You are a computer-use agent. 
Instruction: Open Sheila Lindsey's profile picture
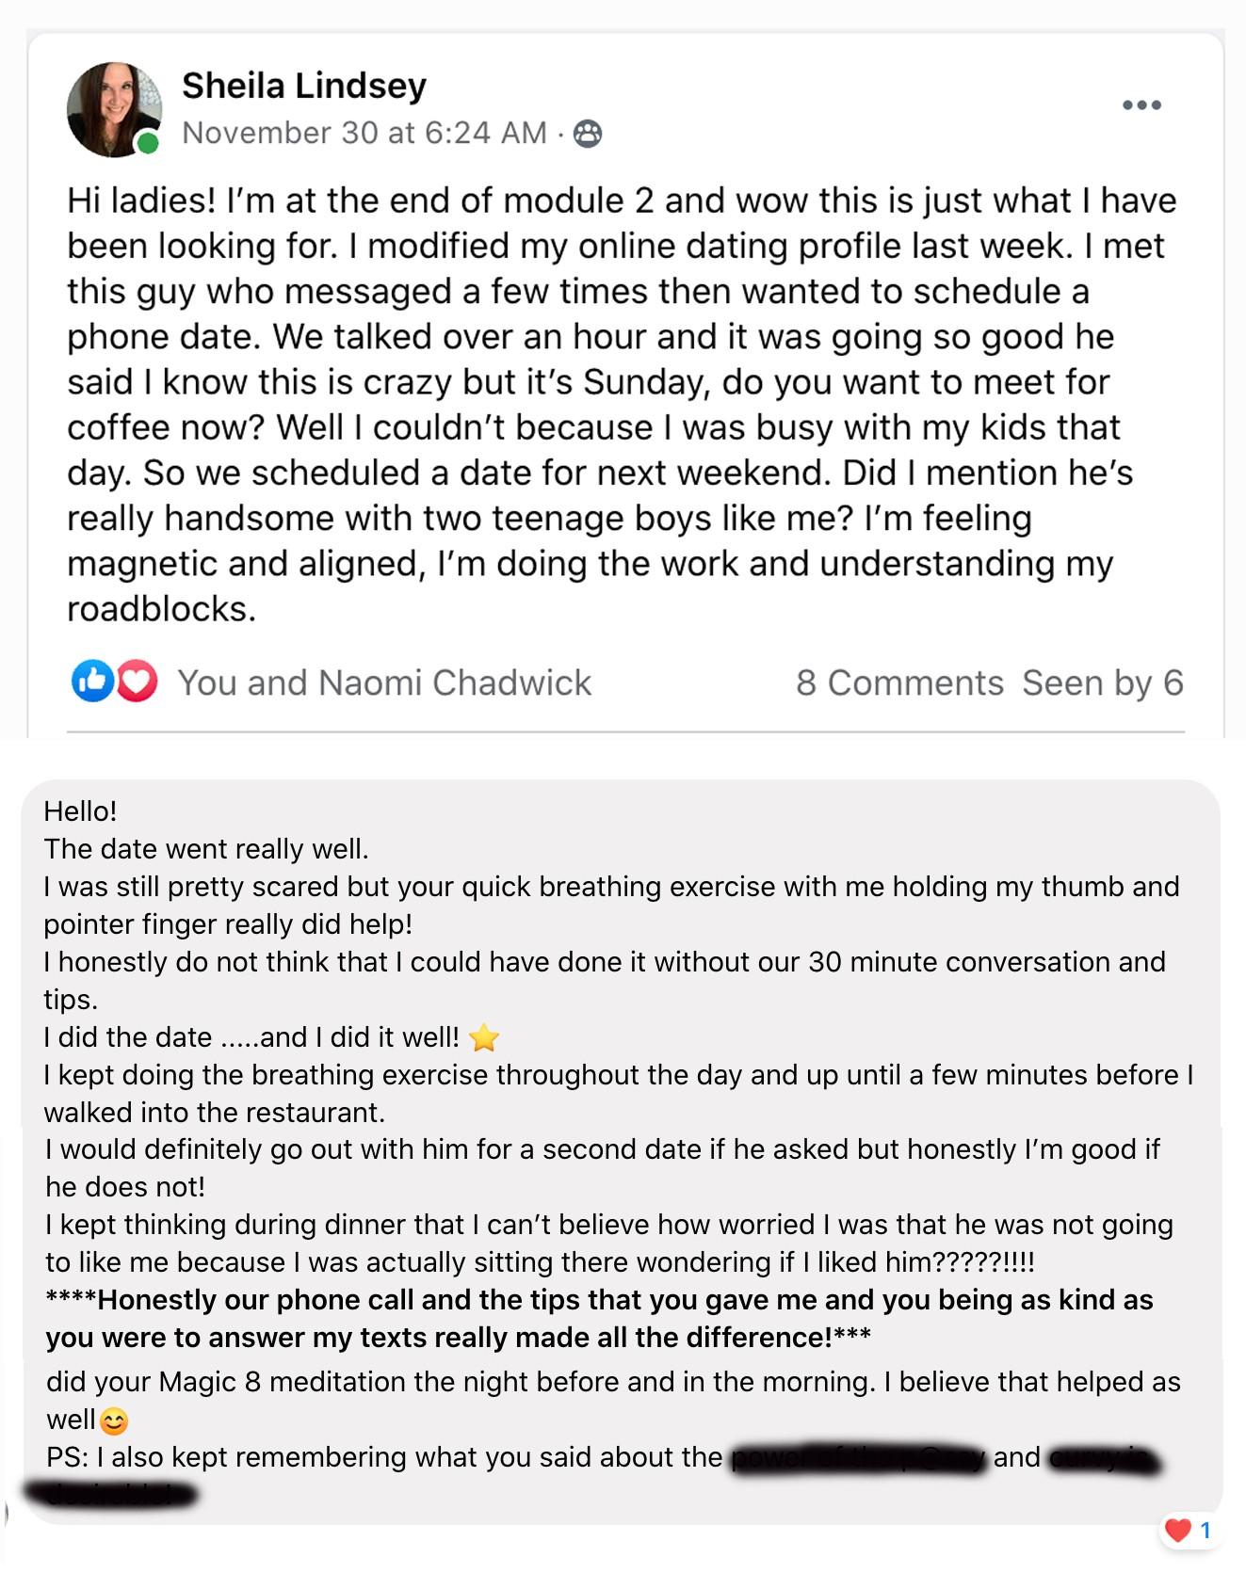(113, 108)
